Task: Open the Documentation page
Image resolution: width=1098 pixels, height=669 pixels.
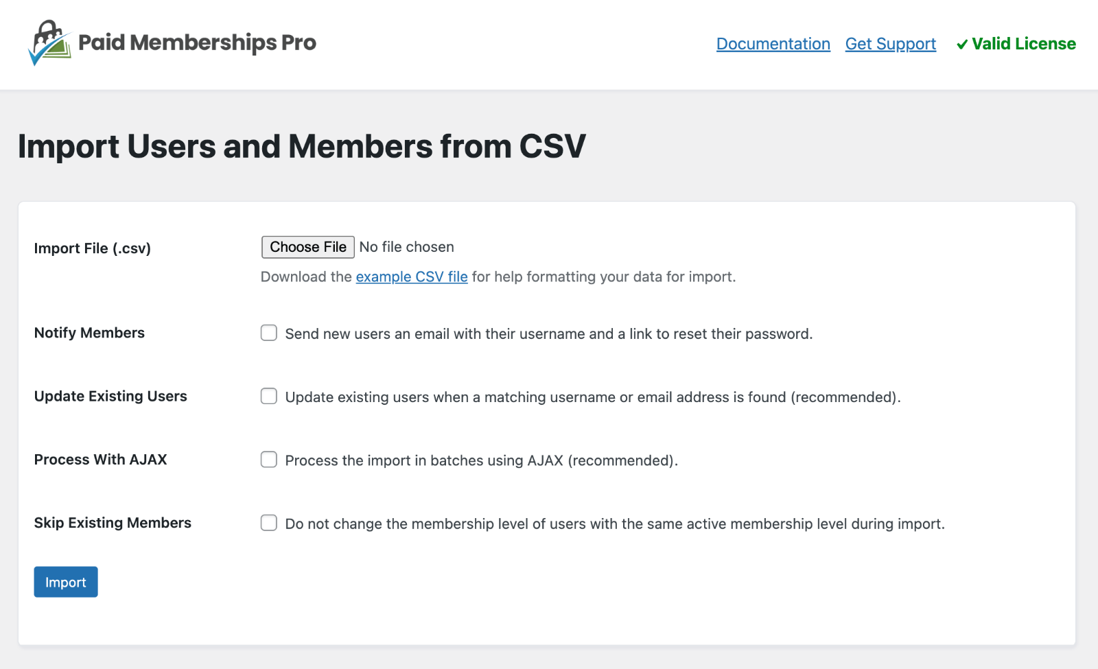Action: click(x=773, y=44)
